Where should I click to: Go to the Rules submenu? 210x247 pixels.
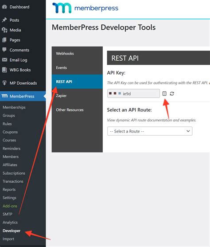(x=7, y=124)
